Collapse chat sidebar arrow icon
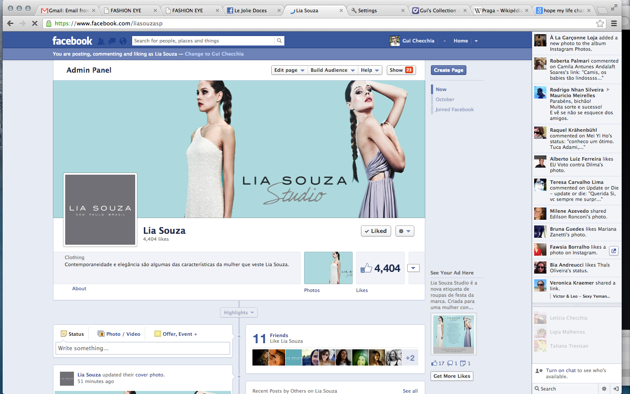 616,389
